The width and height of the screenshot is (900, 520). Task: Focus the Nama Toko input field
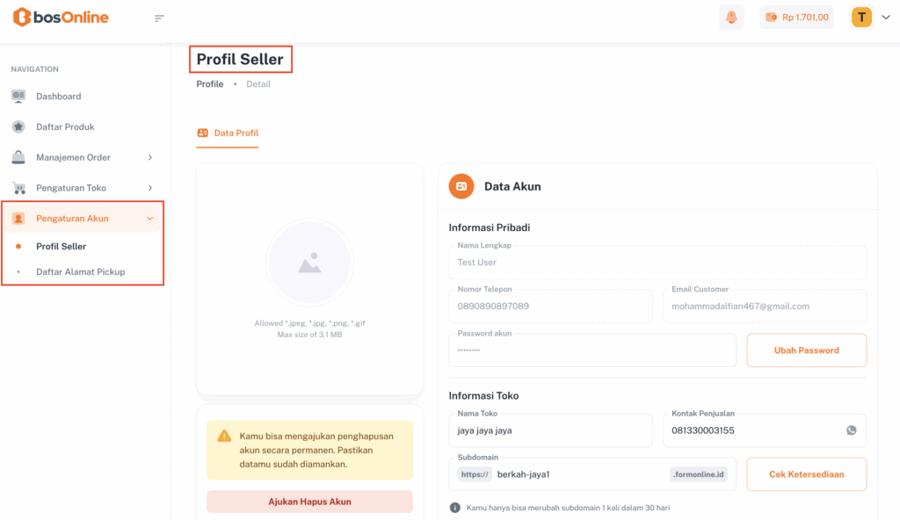coord(548,431)
